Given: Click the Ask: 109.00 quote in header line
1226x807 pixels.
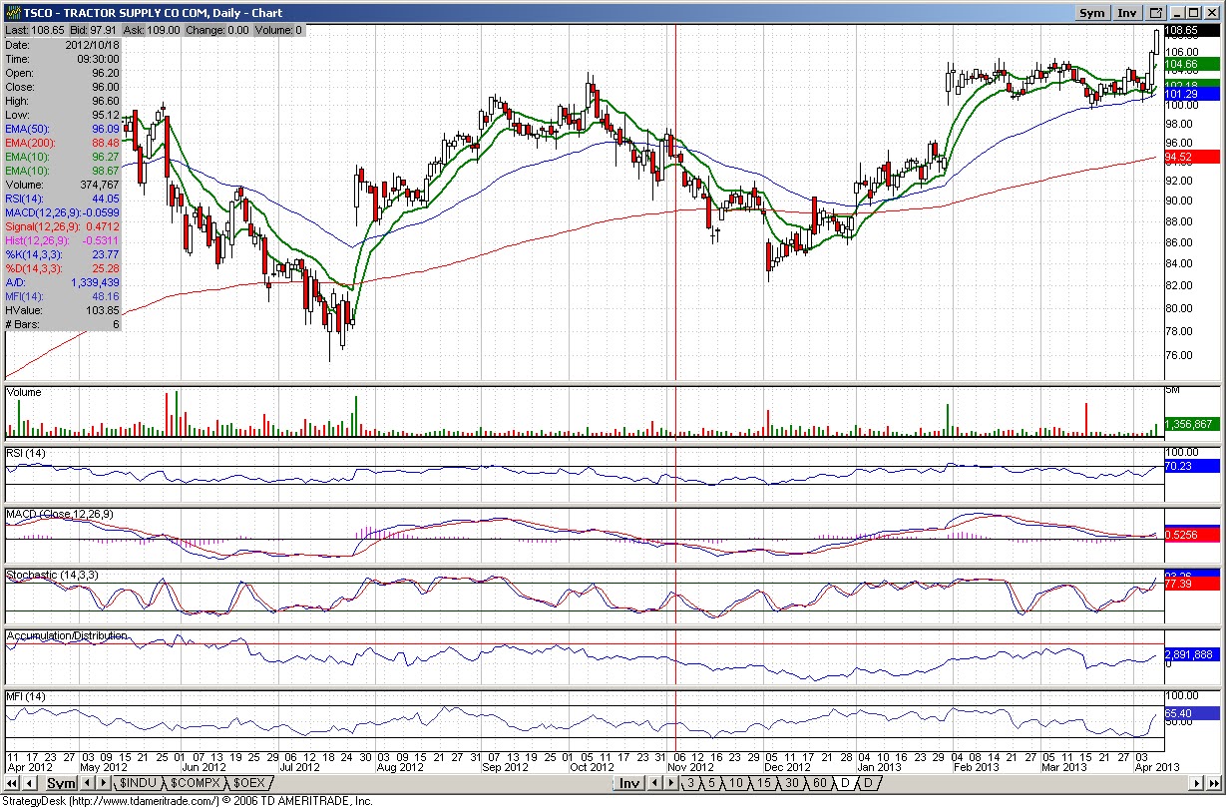Looking at the screenshot, I should (153, 31).
